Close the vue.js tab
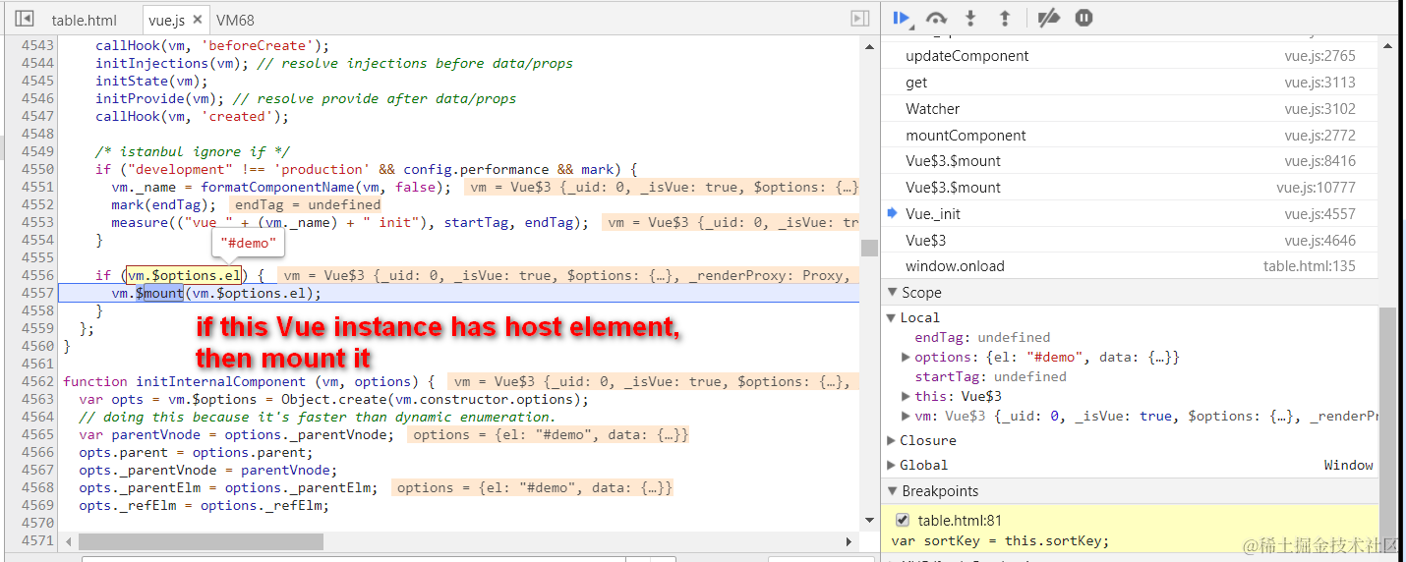Screen dimensions: 1406x562 [197, 20]
